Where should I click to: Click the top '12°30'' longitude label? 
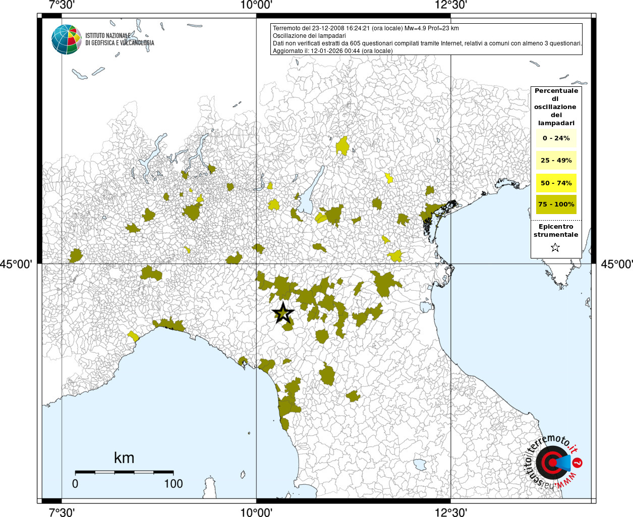(x=451, y=5)
